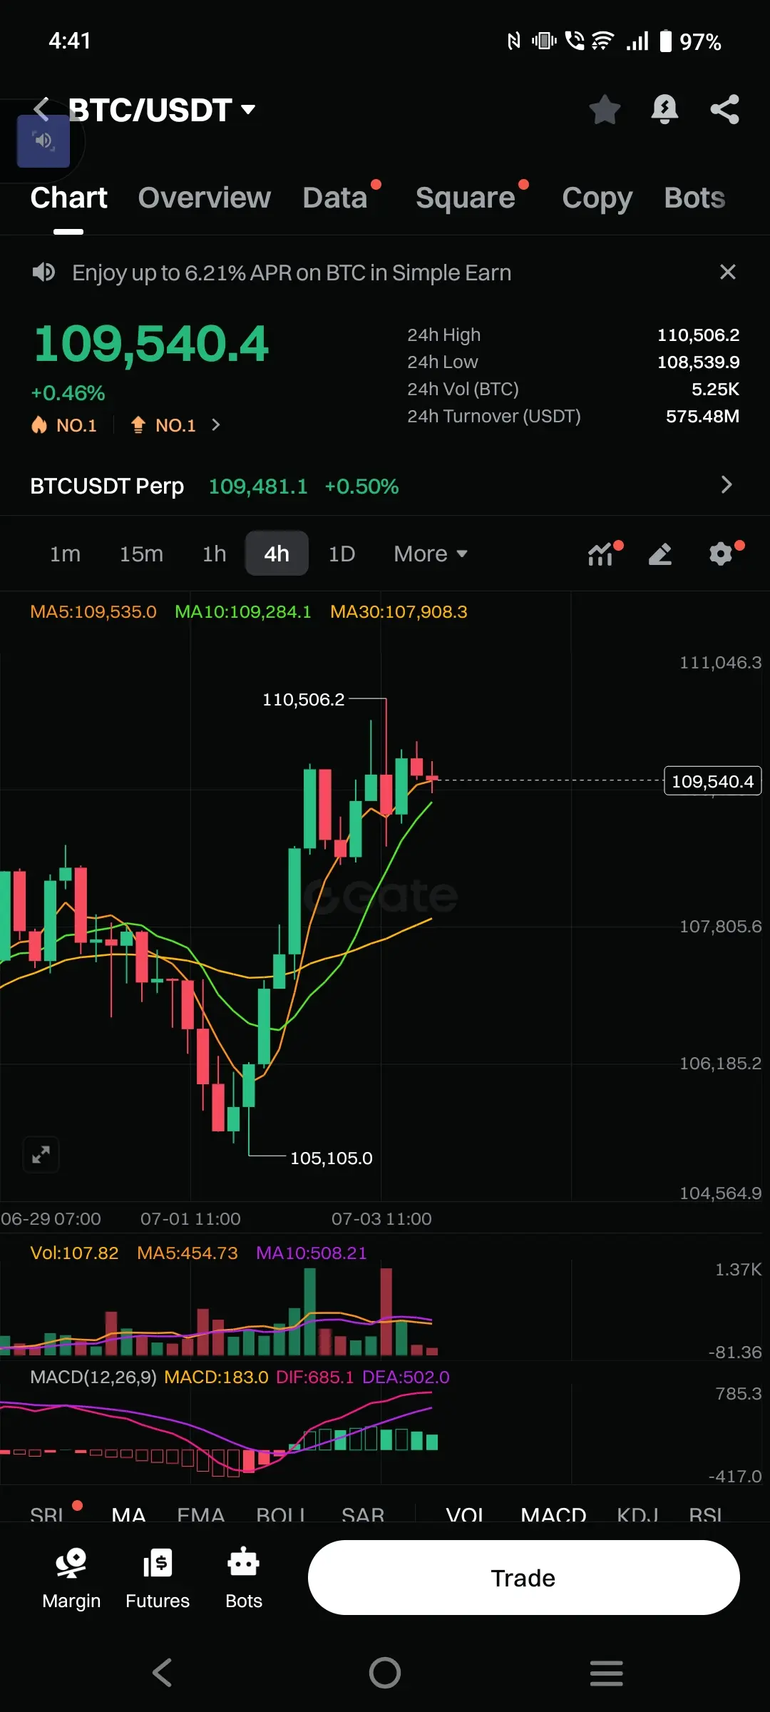Toggle the VOL sub-indicator
The width and height of the screenshot is (770, 1712).
click(x=465, y=1514)
